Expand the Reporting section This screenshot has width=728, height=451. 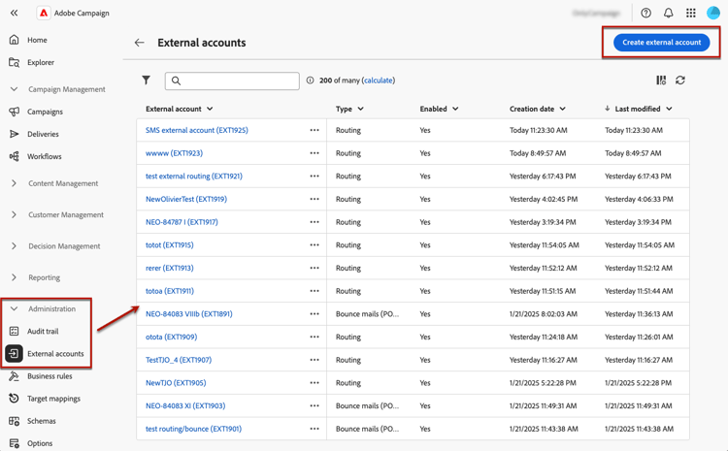(x=14, y=277)
